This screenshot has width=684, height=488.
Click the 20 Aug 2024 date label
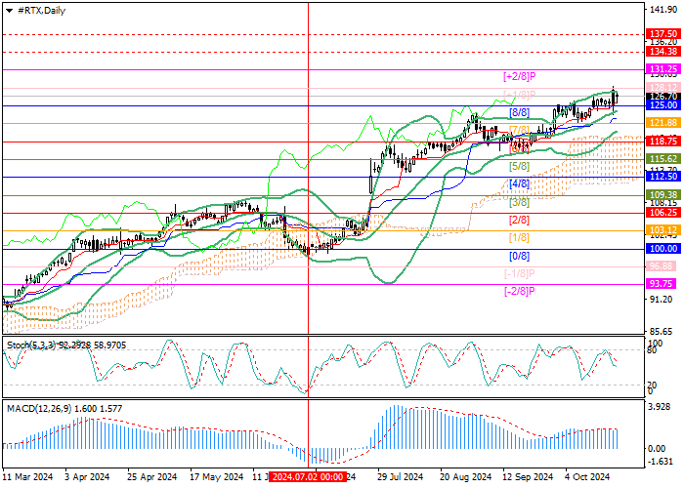[465, 477]
